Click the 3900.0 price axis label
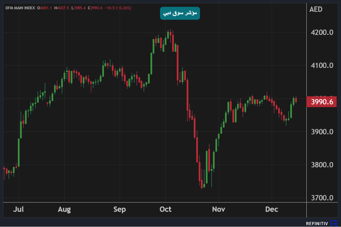 322,132
